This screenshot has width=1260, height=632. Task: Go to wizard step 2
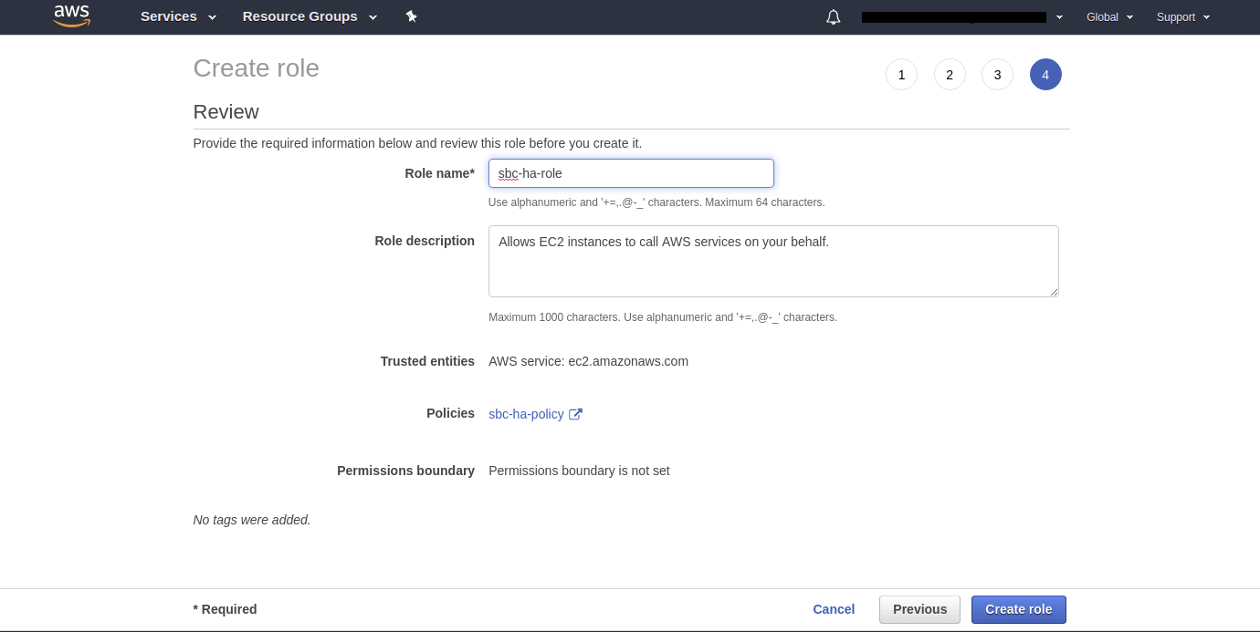(950, 75)
